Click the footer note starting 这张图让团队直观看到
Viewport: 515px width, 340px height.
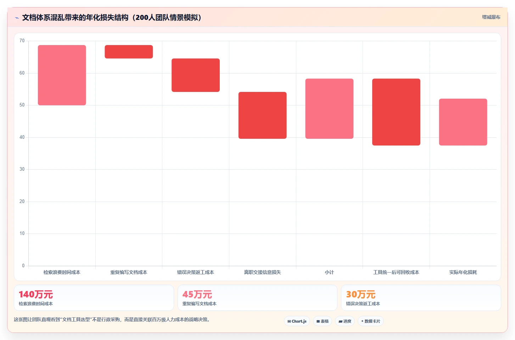112,319
